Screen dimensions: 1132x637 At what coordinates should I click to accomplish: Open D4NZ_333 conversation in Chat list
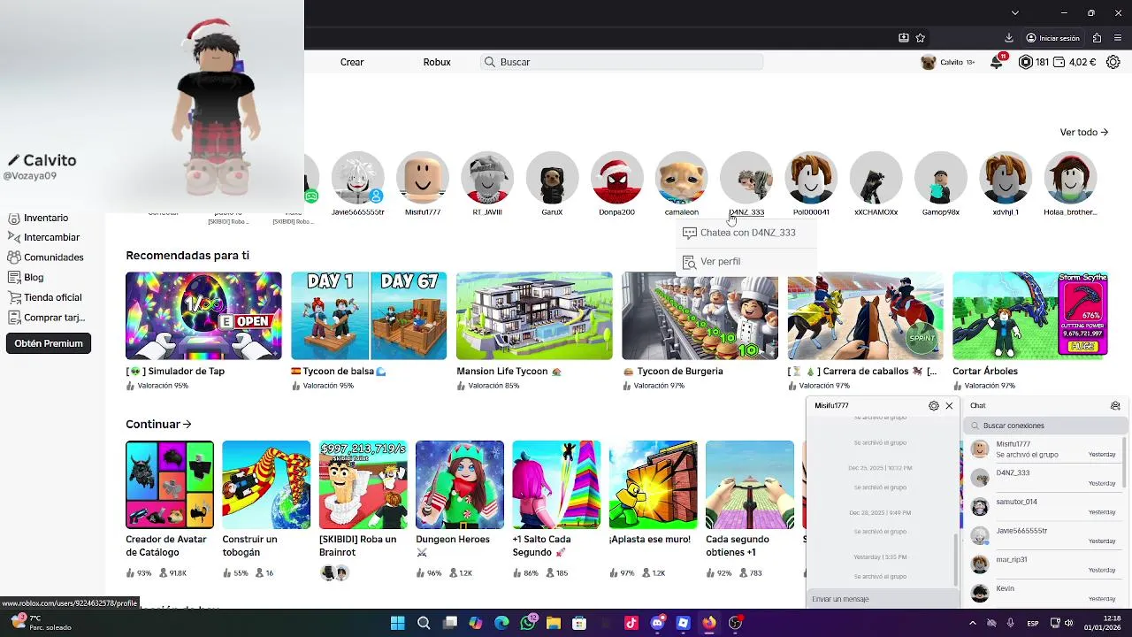coord(1044,478)
